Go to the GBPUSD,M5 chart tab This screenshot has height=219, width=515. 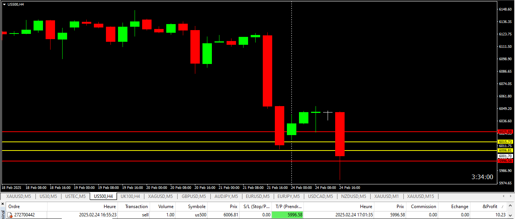tap(193, 196)
